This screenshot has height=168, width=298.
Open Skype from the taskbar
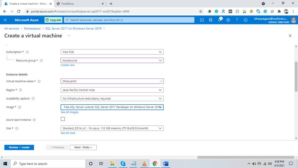(x=123, y=164)
